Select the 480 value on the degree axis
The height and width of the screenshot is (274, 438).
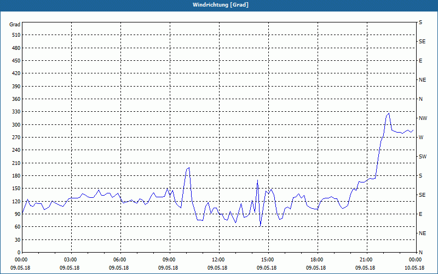(16, 48)
